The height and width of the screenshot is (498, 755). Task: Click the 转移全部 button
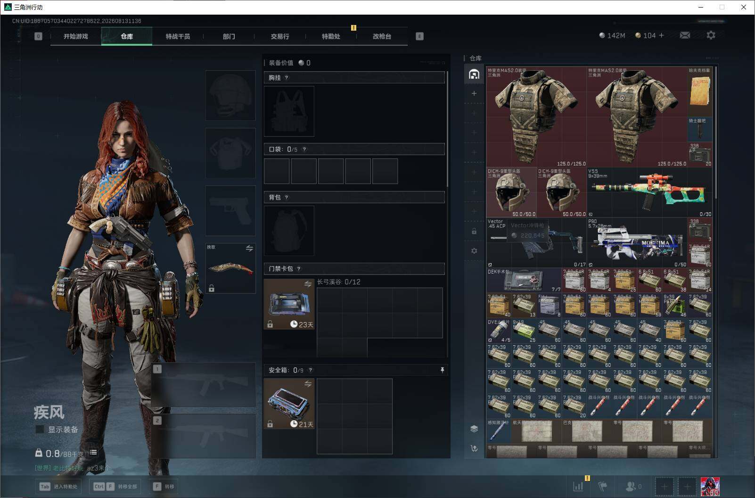115,486
